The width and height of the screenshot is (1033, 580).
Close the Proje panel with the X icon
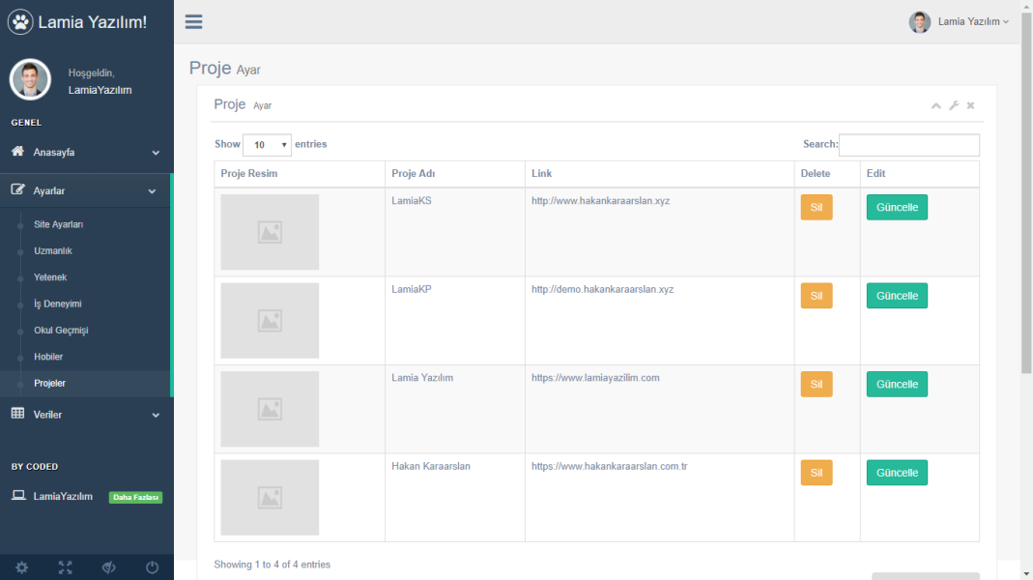970,105
